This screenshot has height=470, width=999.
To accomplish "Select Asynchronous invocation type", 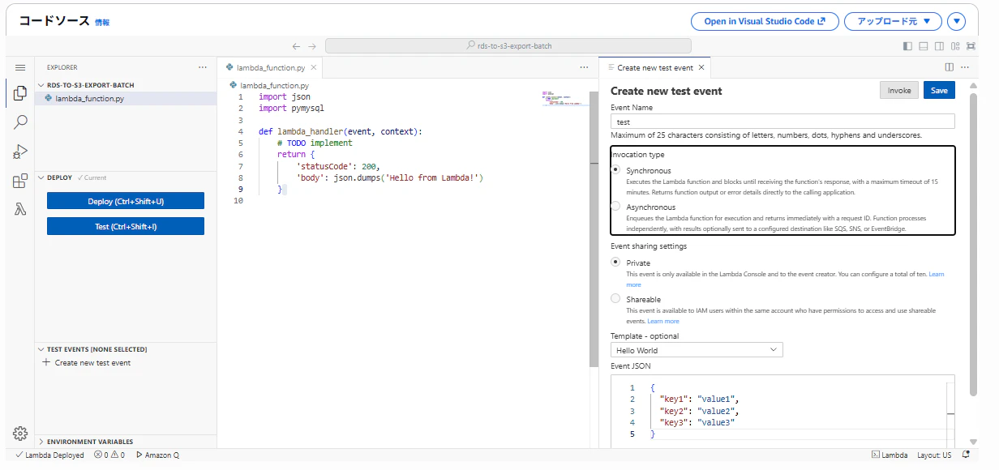I will [615, 207].
